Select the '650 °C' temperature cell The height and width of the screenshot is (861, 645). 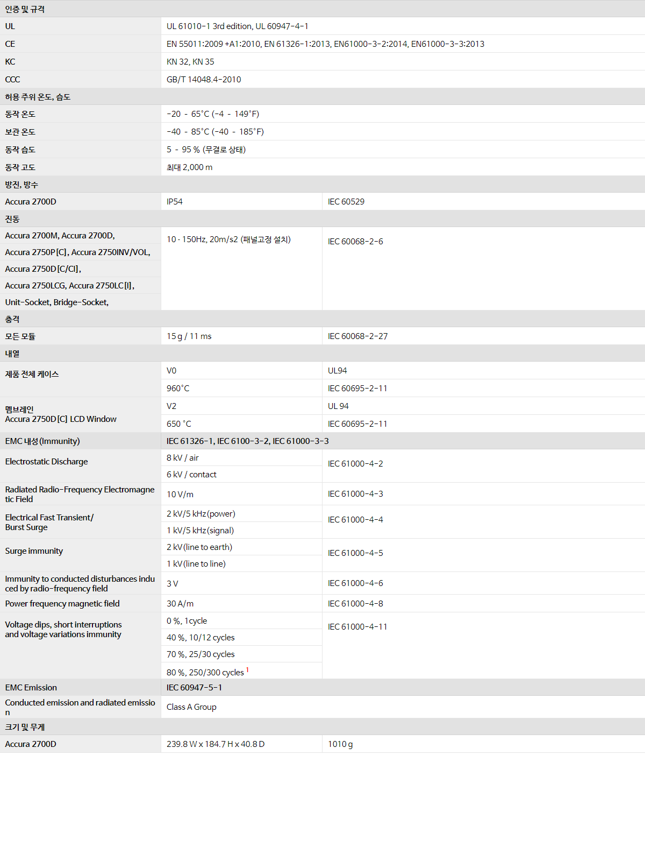(x=241, y=424)
